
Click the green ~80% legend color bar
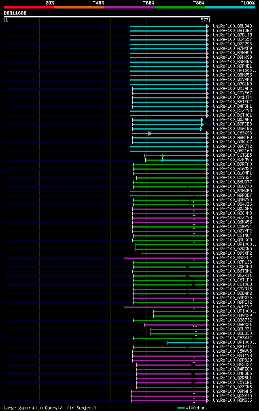180,7
